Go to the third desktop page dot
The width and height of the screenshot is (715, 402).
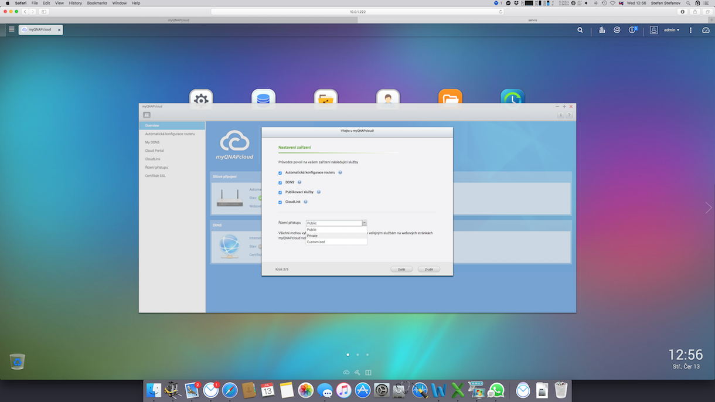tap(367, 355)
